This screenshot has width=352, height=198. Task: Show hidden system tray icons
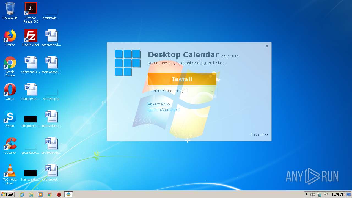tap(307, 194)
